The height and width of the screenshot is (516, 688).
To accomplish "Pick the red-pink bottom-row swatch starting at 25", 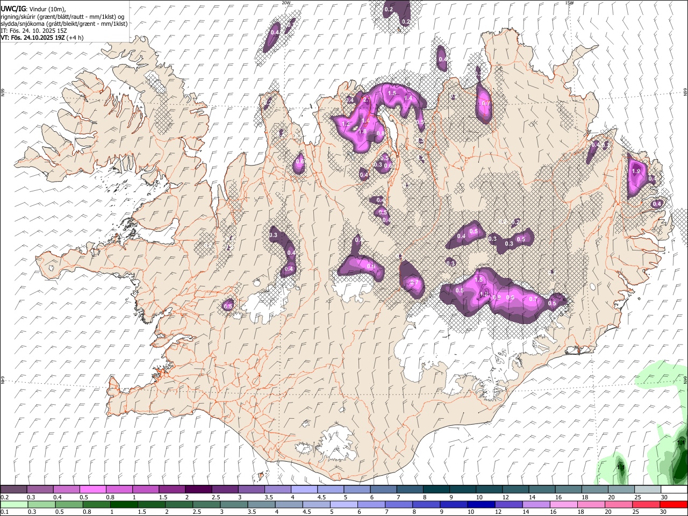I will 647,505.
